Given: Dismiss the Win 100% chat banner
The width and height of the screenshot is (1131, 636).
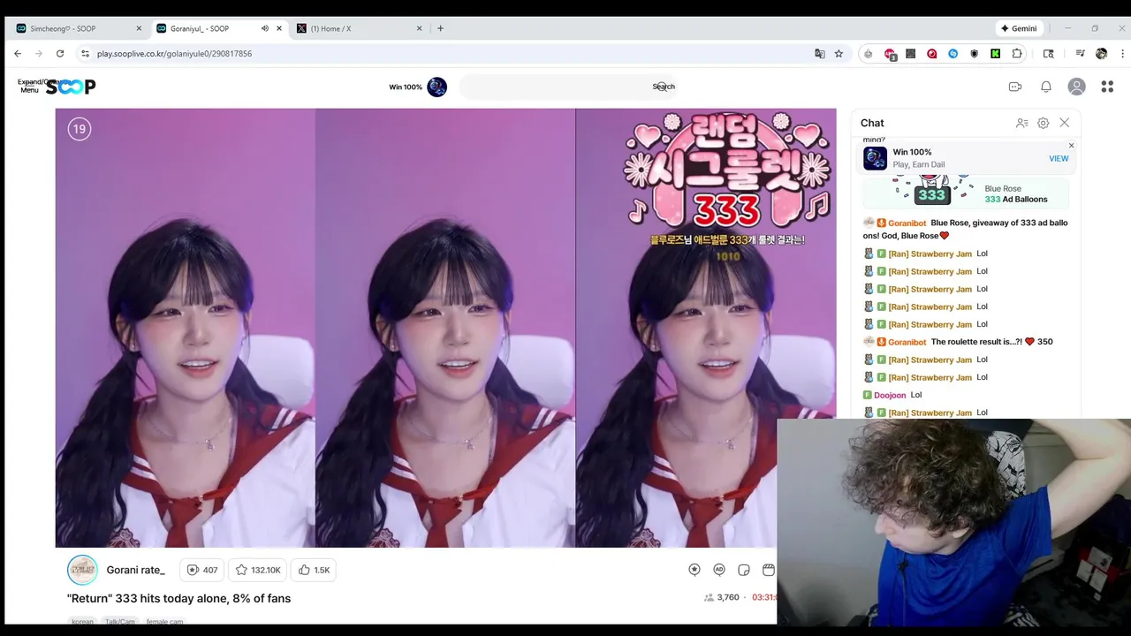Looking at the screenshot, I should point(1071,146).
